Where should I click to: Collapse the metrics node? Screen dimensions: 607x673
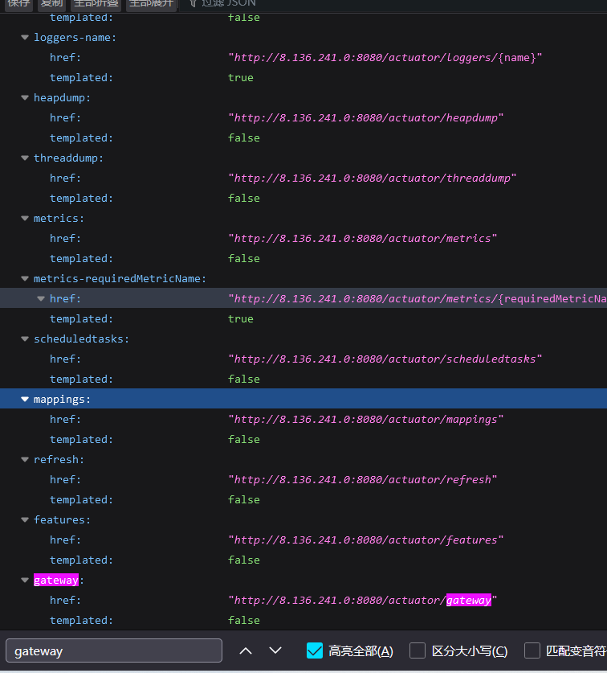pyautogui.click(x=25, y=219)
